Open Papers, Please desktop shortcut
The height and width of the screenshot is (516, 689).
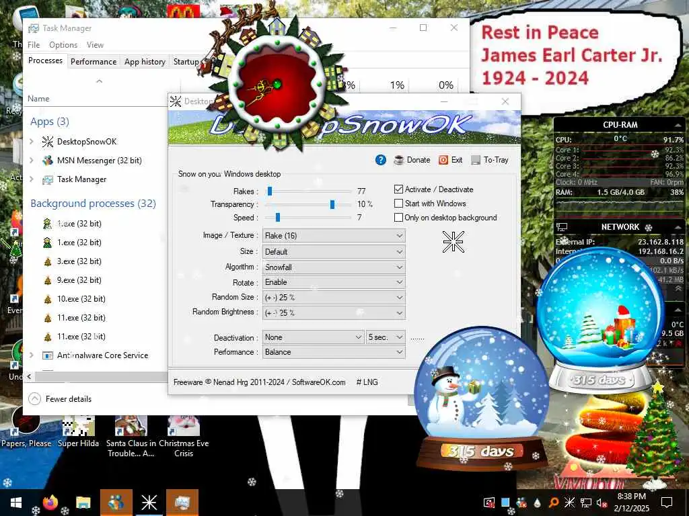[26, 428]
